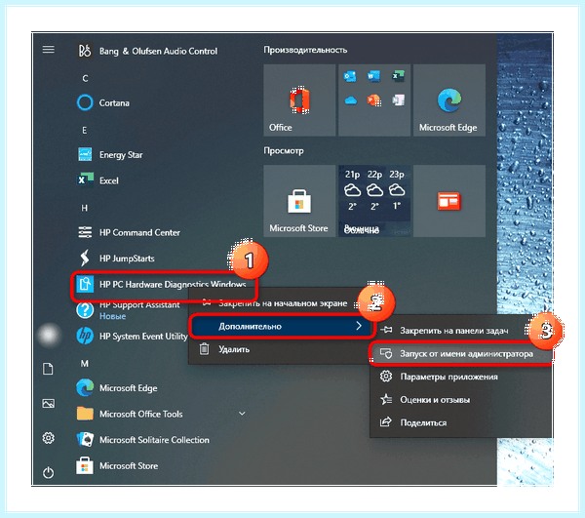
Task: Choose Закрепить на панели задач
Action: (x=454, y=331)
